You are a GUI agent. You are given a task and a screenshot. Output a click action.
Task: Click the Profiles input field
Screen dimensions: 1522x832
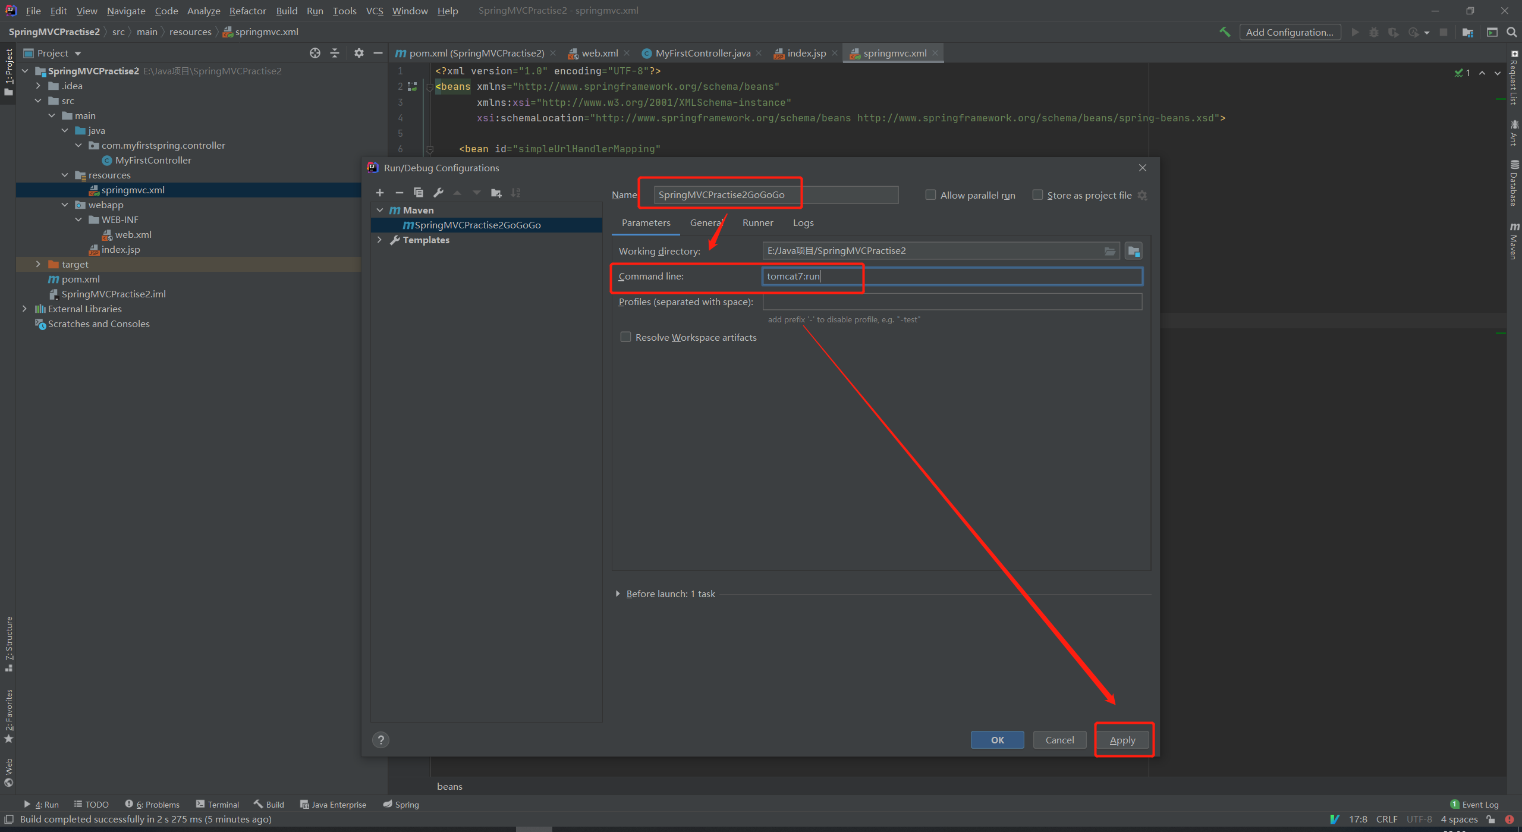pos(951,302)
